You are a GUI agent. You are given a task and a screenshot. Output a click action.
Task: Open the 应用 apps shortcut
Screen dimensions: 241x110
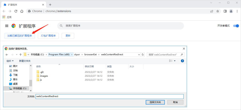[x=7, y=17]
